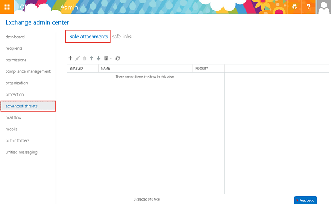Image resolution: width=331 pixels, height=204 pixels.
Task: Click the help question mark icon
Action: (309, 7)
